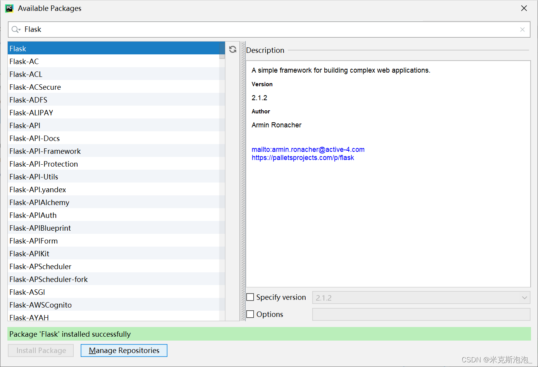The width and height of the screenshot is (538, 367).
Task: Click the Armin Ronacher author name
Action: coord(277,125)
